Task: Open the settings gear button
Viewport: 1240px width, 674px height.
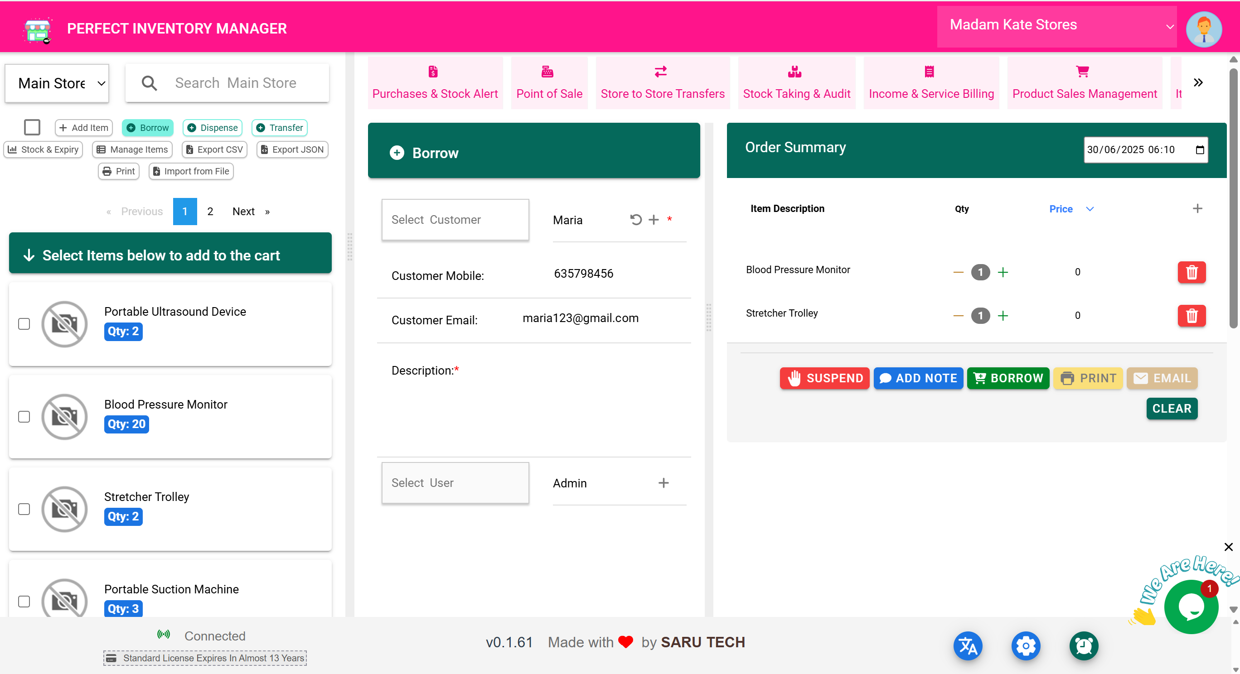Action: [1026, 645]
